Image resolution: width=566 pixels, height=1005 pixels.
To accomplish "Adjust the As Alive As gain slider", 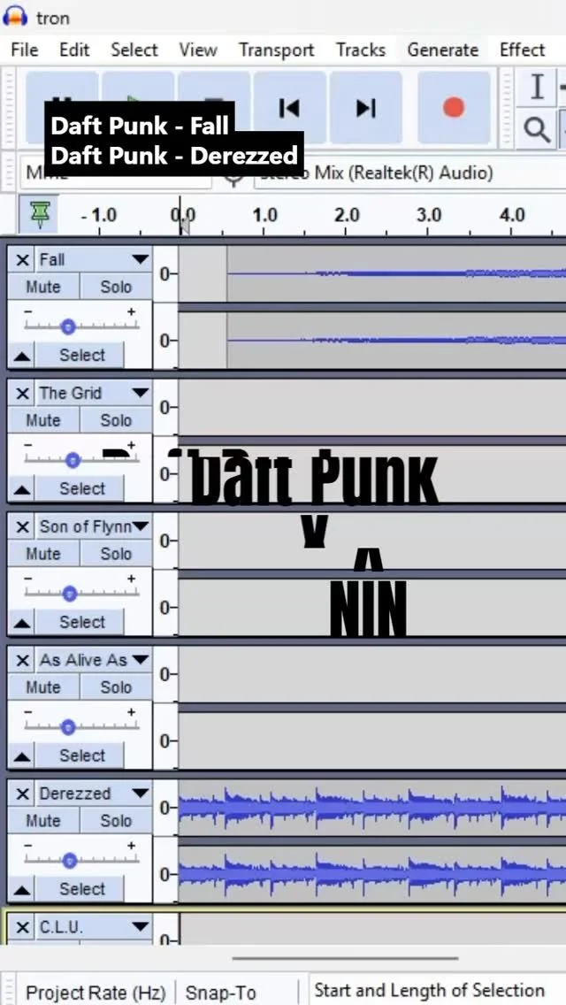I will (68, 727).
